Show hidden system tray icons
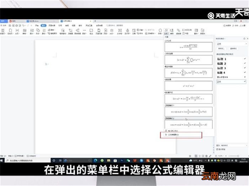Screen dimensions: 249x186 (206, 160)
